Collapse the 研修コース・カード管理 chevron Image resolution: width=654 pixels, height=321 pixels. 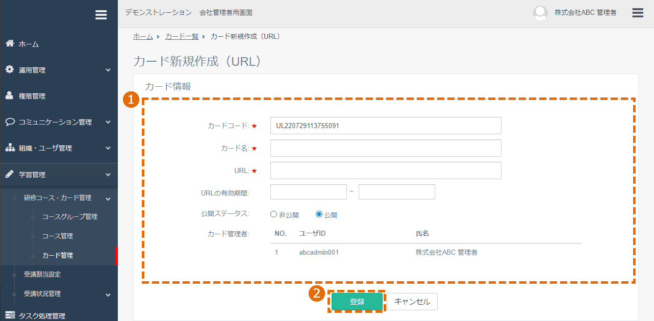108,198
